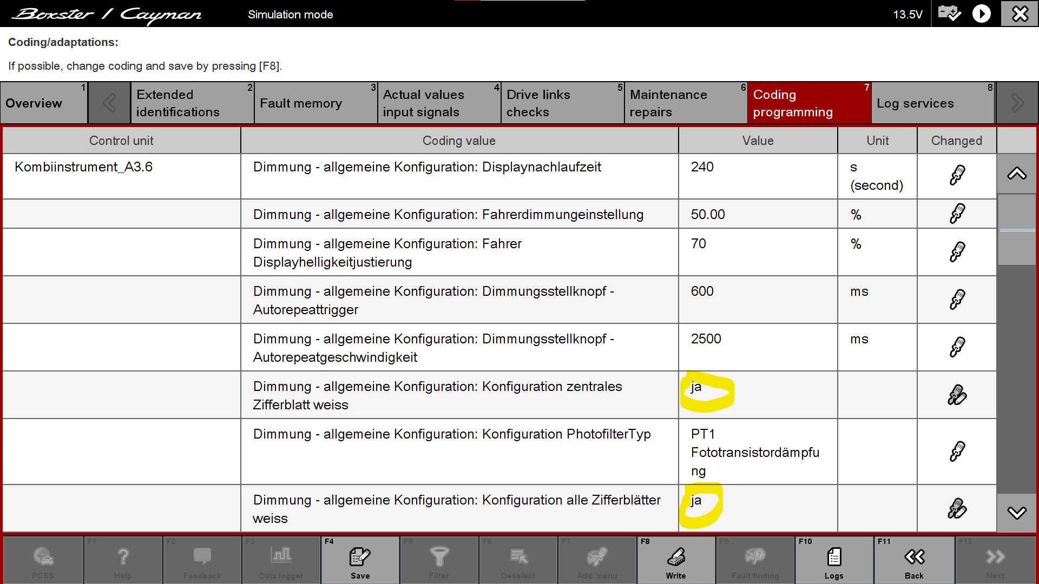Click the battery status icon in header
Image resolution: width=1039 pixels, height=584 pixels.
pos(949,14)
